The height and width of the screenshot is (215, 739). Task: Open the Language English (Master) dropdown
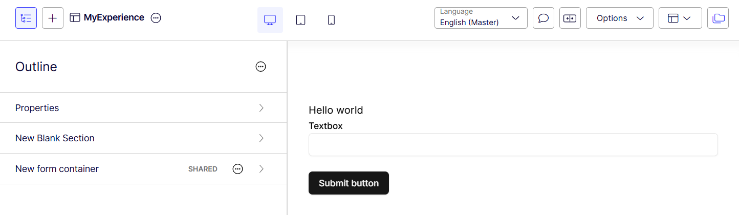click(x=481, y=18)
